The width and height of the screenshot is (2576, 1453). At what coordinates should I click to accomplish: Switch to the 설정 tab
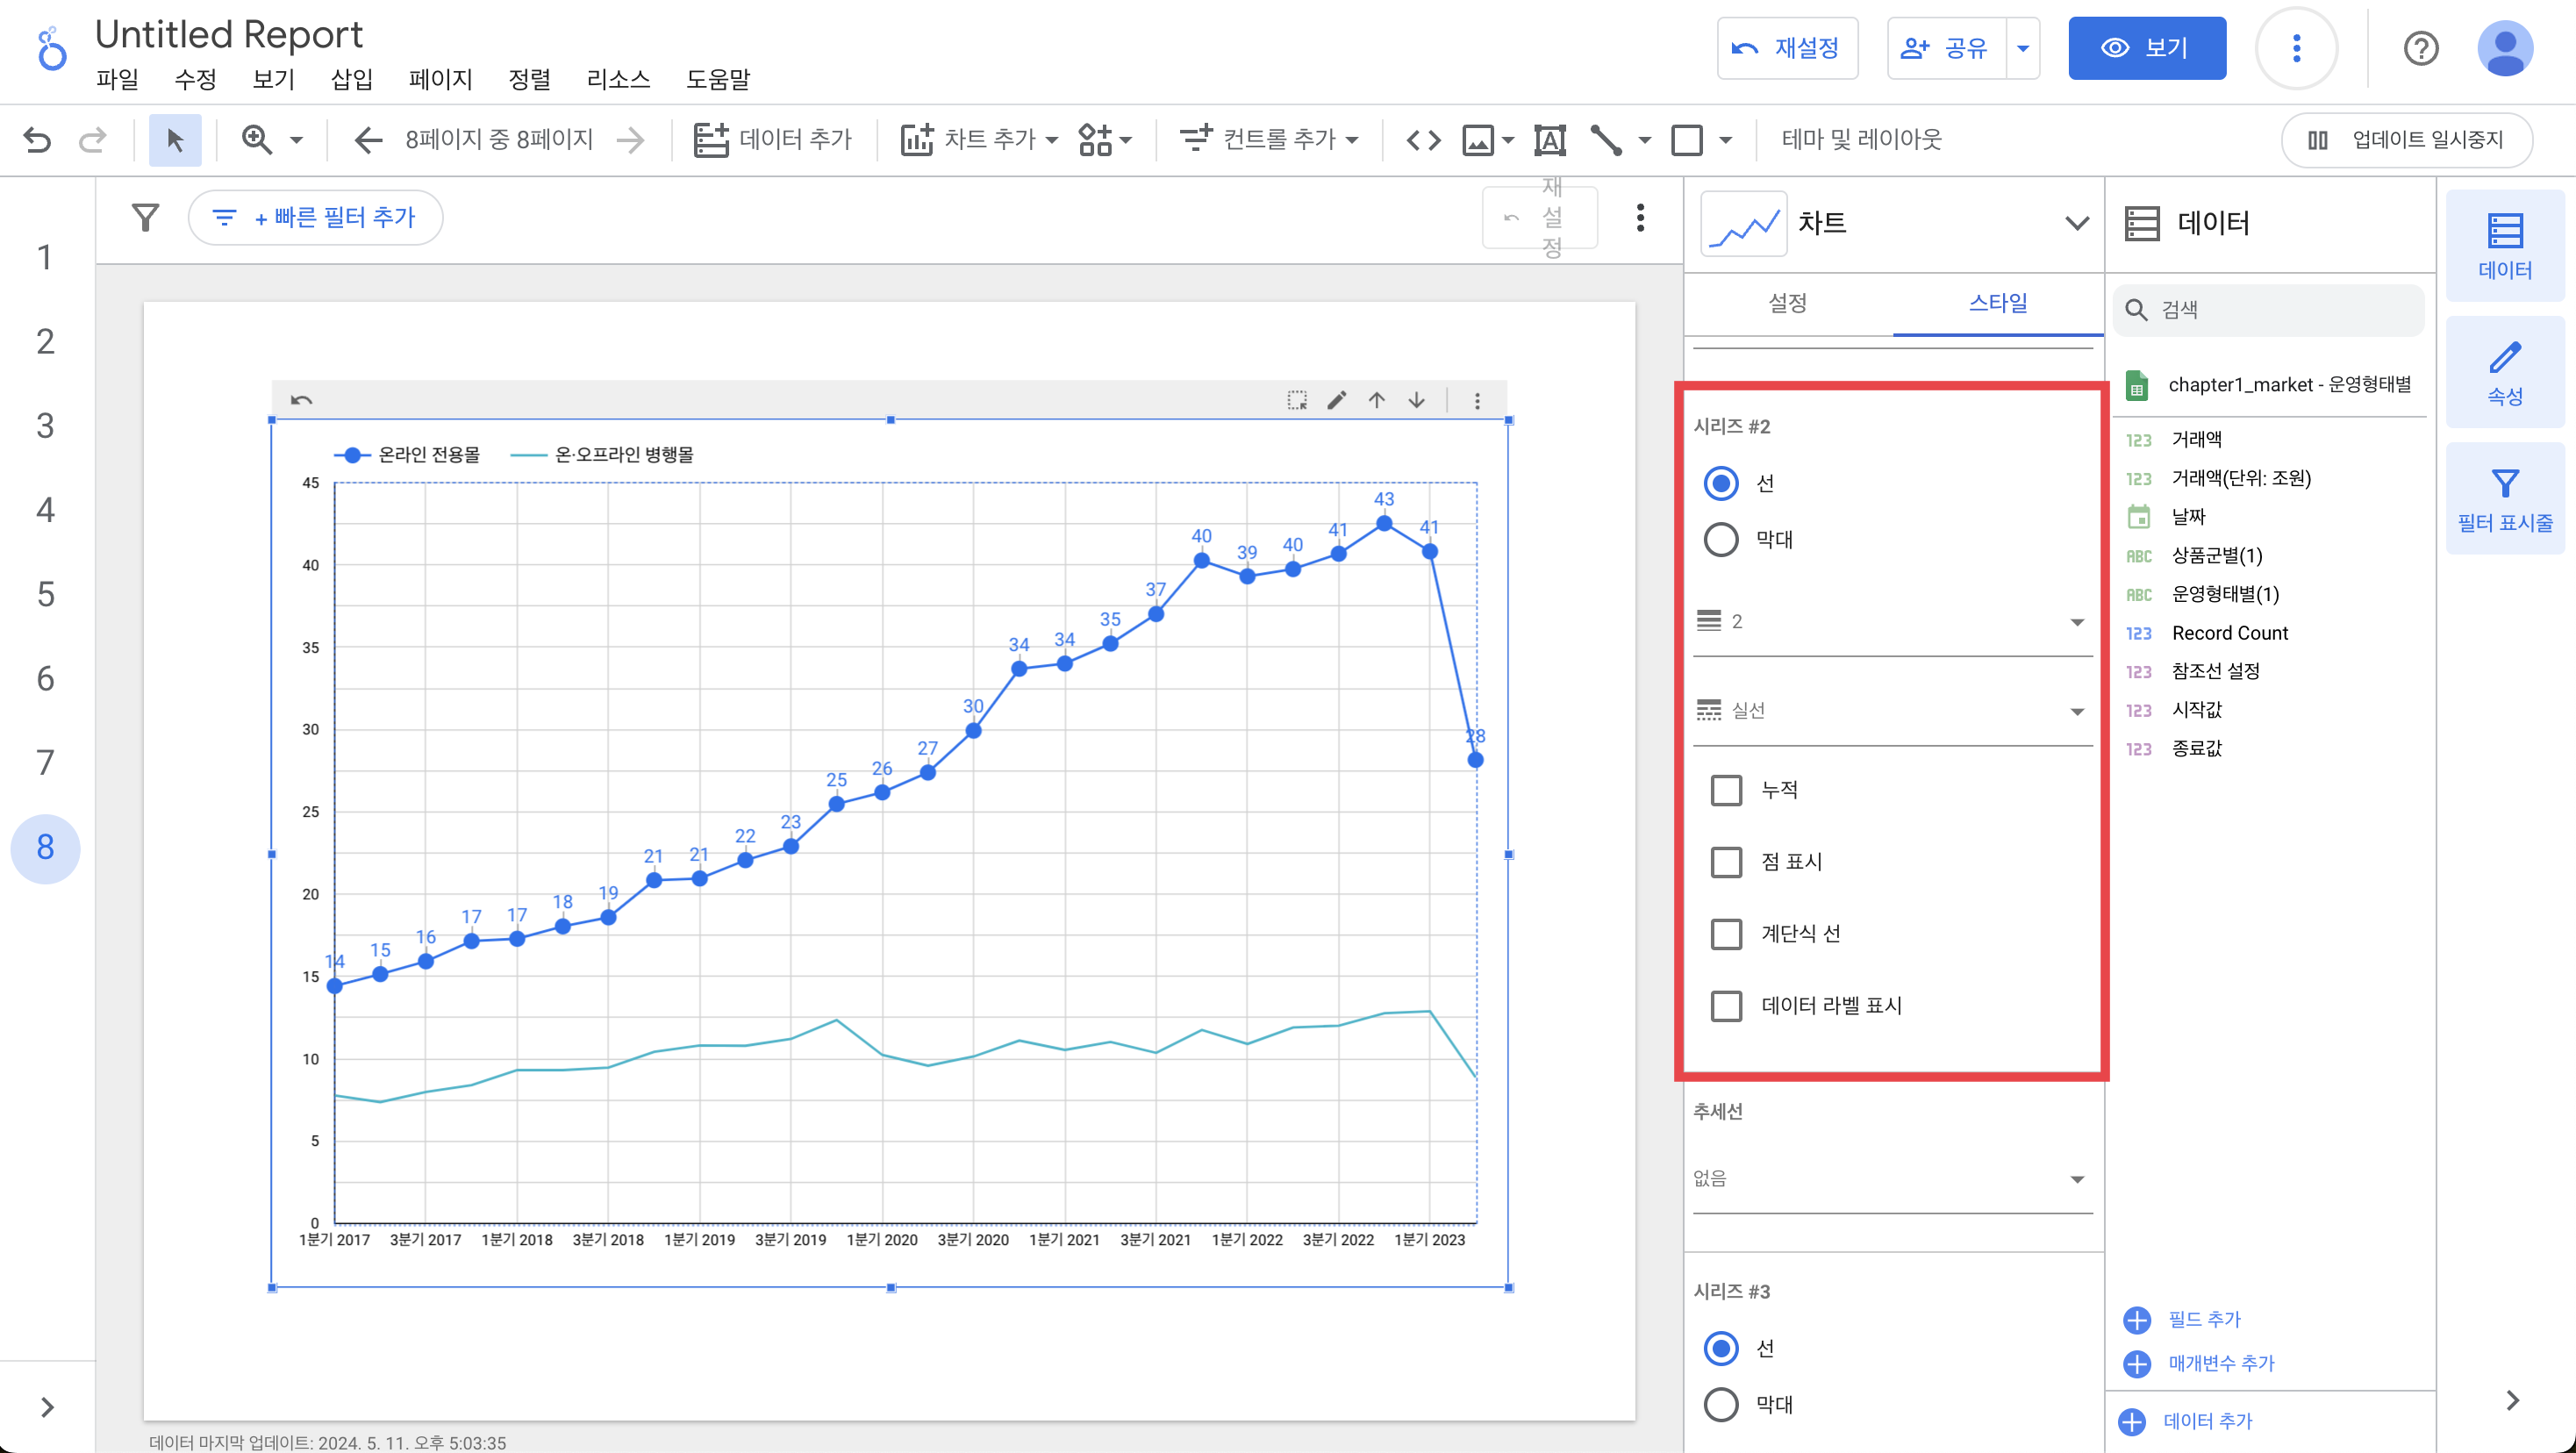[x=1787, y=303]
